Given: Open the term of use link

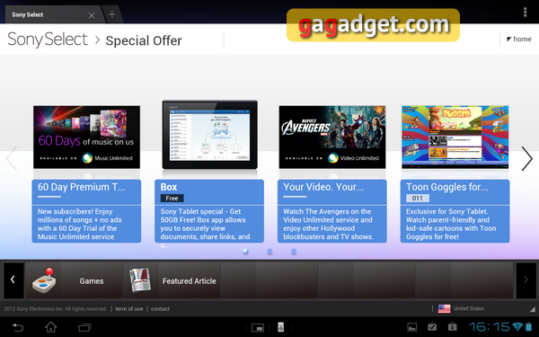Looking at the screenshot, I should [129, 309].
